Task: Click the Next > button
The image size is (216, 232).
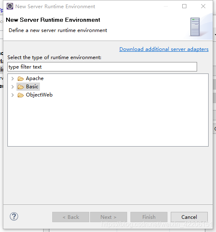Action: pos(109,217)
